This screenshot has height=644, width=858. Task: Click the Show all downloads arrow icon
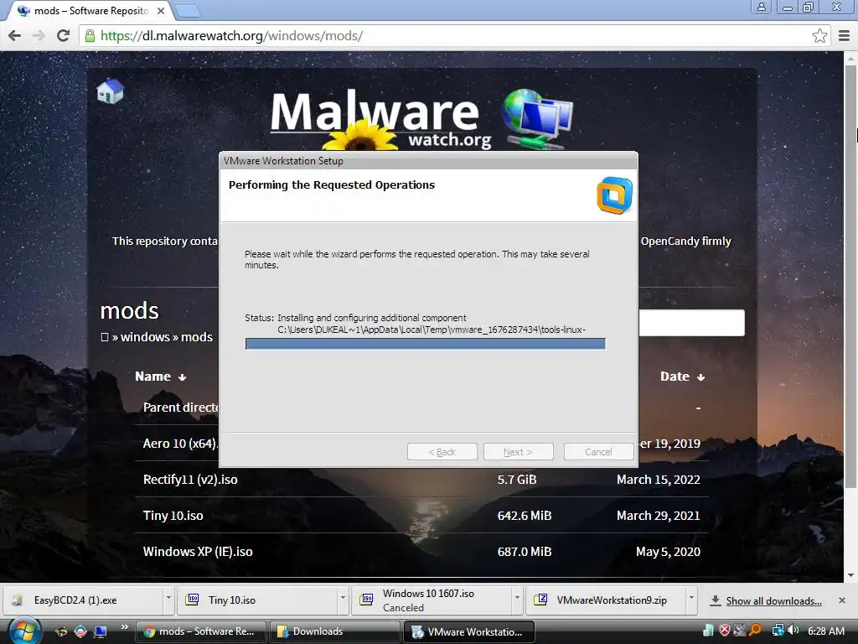(715, 600)
